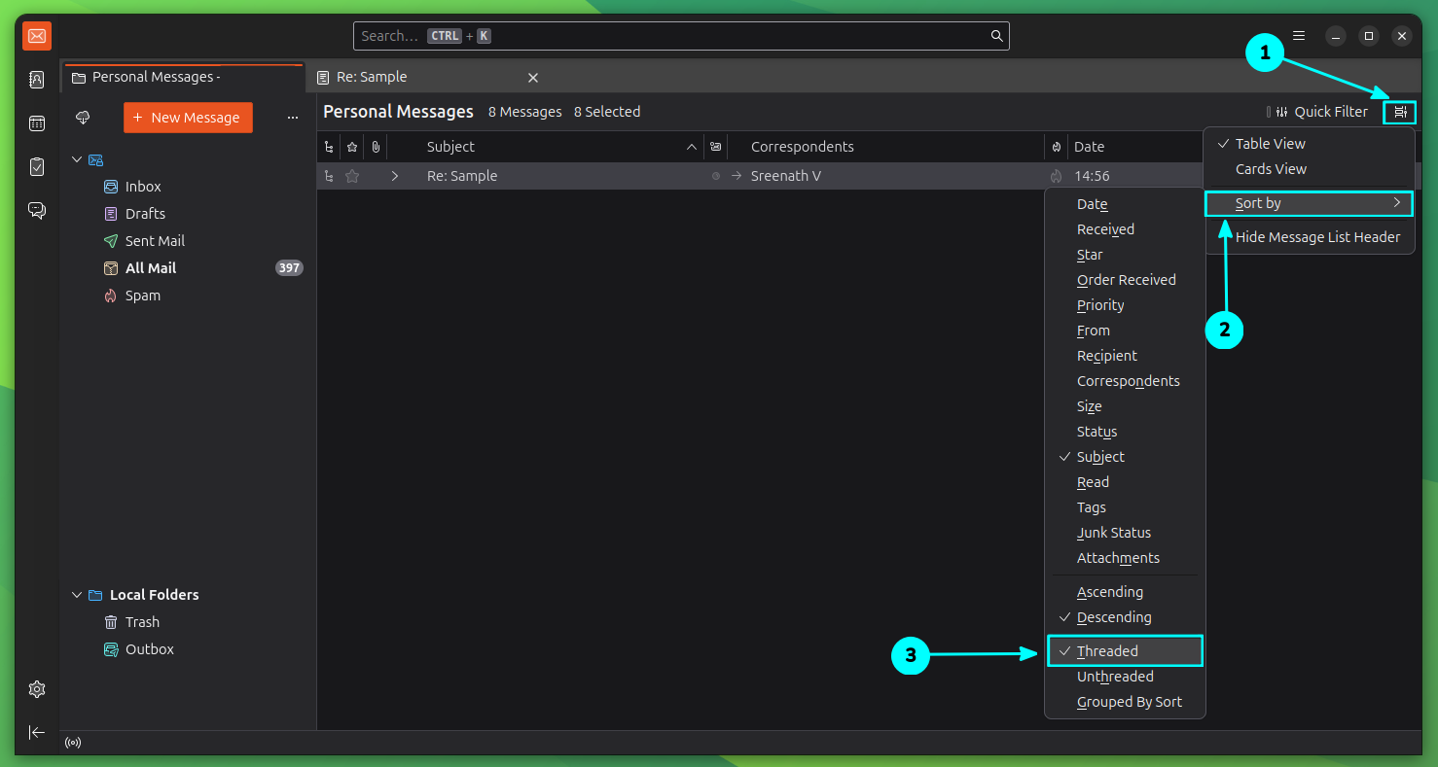1438x767 pixels.
Task: Open the application menu (hamburger icon)
Action: click(x=1299, y=35)
